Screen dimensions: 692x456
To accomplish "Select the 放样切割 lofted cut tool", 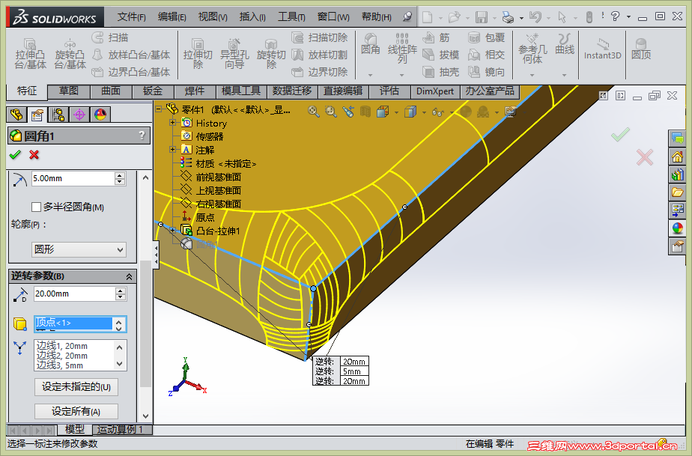I will tap(320, 55).
